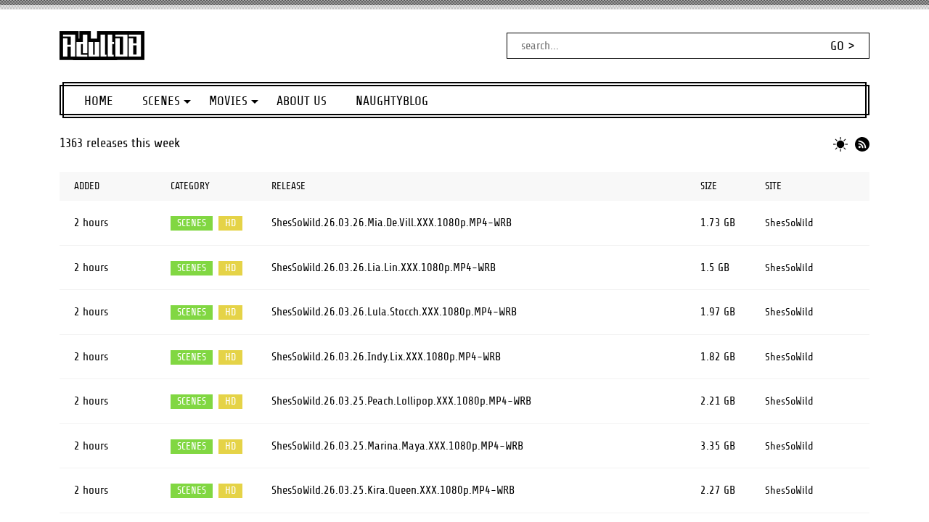Viewport: 929px width, 522px height.
Task: Click HD tag in Lia.Lin row
Action: tap(230, 268)
